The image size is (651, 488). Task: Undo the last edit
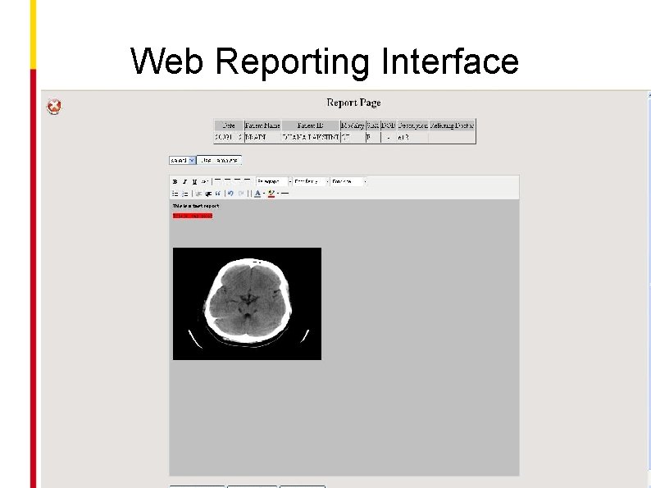[231, 193]
